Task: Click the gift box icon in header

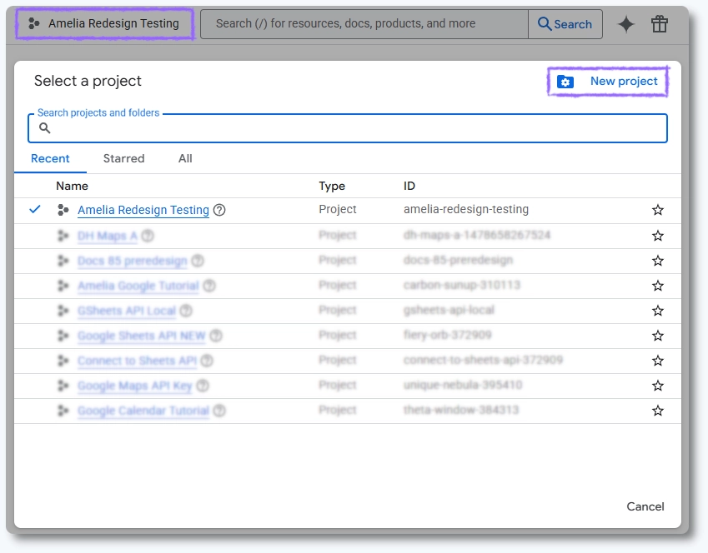Action: [660, 24]
